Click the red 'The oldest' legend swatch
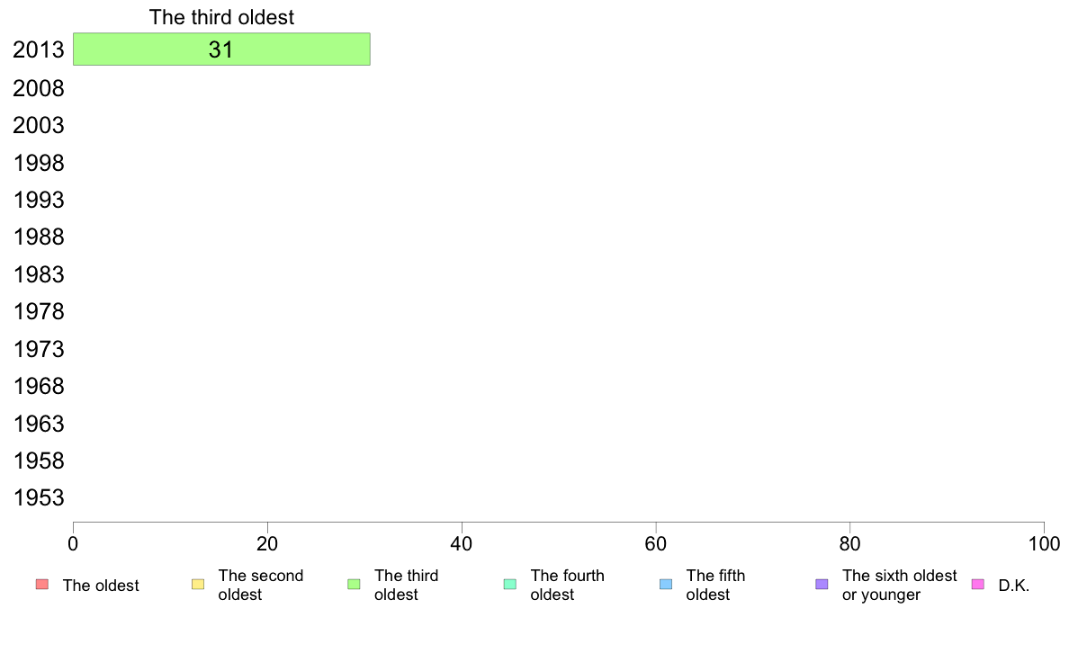Screen dimensions: 1069x662 (x=42, y=585)
